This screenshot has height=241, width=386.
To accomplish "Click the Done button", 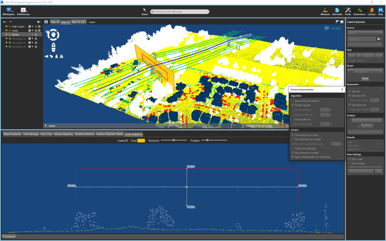I will [365, 78].
